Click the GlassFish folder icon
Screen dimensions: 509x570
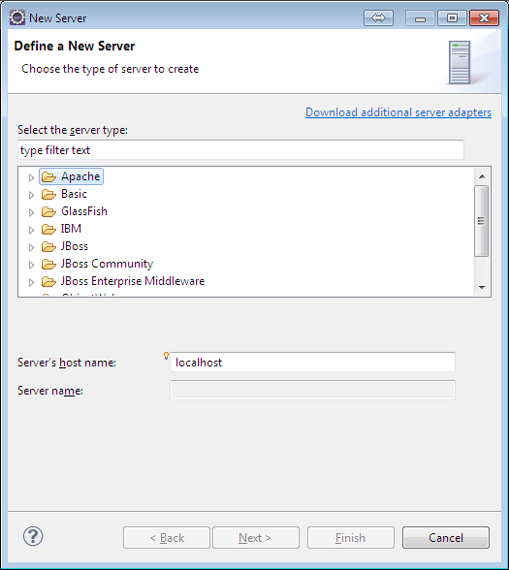click(x=48, y=211)
